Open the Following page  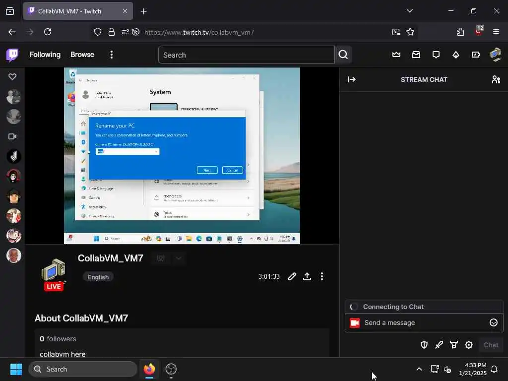coord(45,55)
